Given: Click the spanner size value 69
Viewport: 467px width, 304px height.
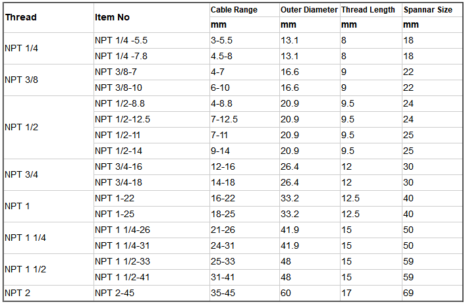Looking at the screenshot, I should (409, 293).
